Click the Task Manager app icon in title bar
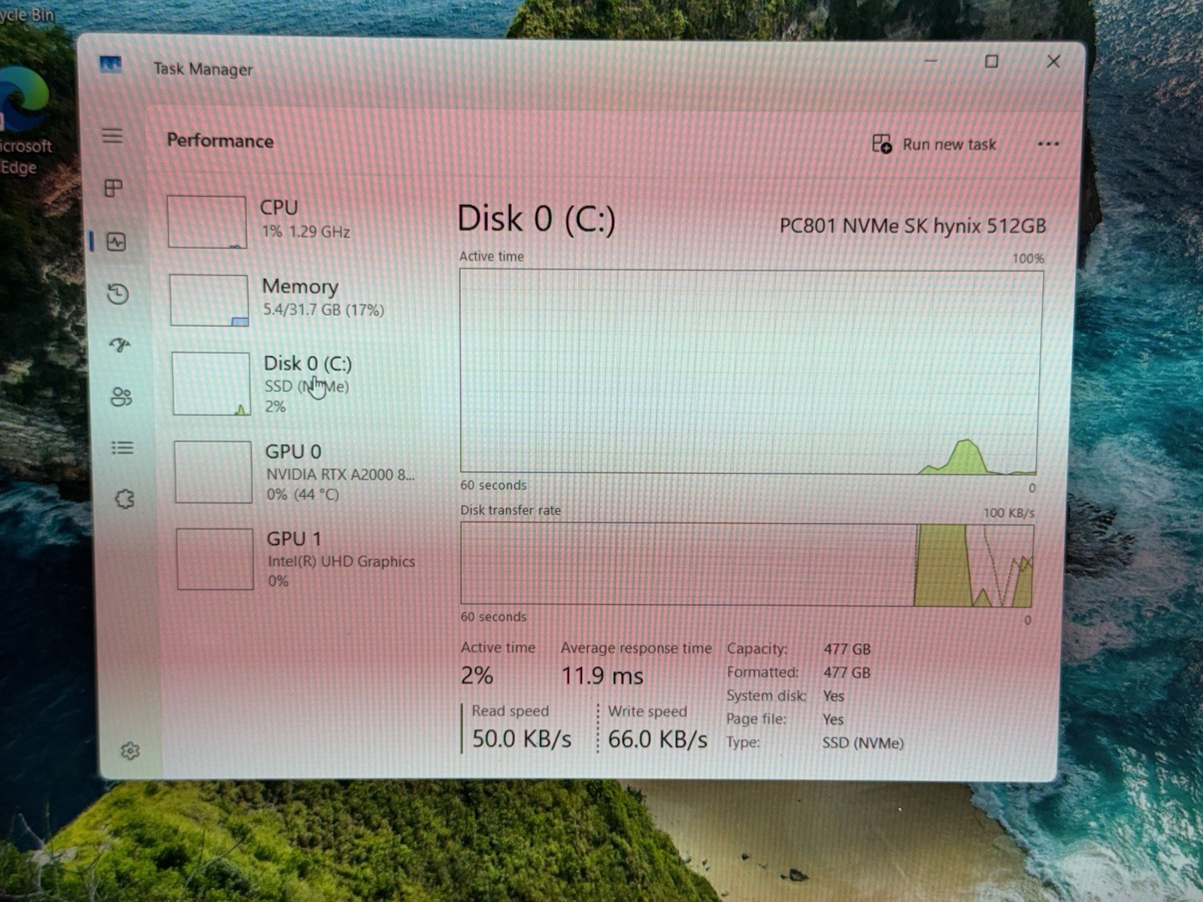Viewport: 1203px width, 902px height. [x=111, y=65]
